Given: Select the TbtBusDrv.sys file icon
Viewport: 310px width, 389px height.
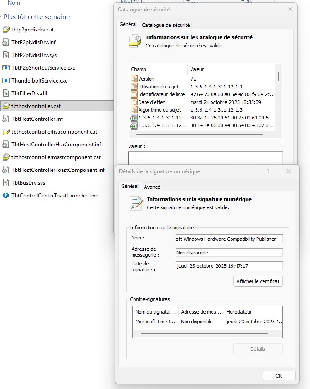Looking at the screenshot, I should pos(6,183).
